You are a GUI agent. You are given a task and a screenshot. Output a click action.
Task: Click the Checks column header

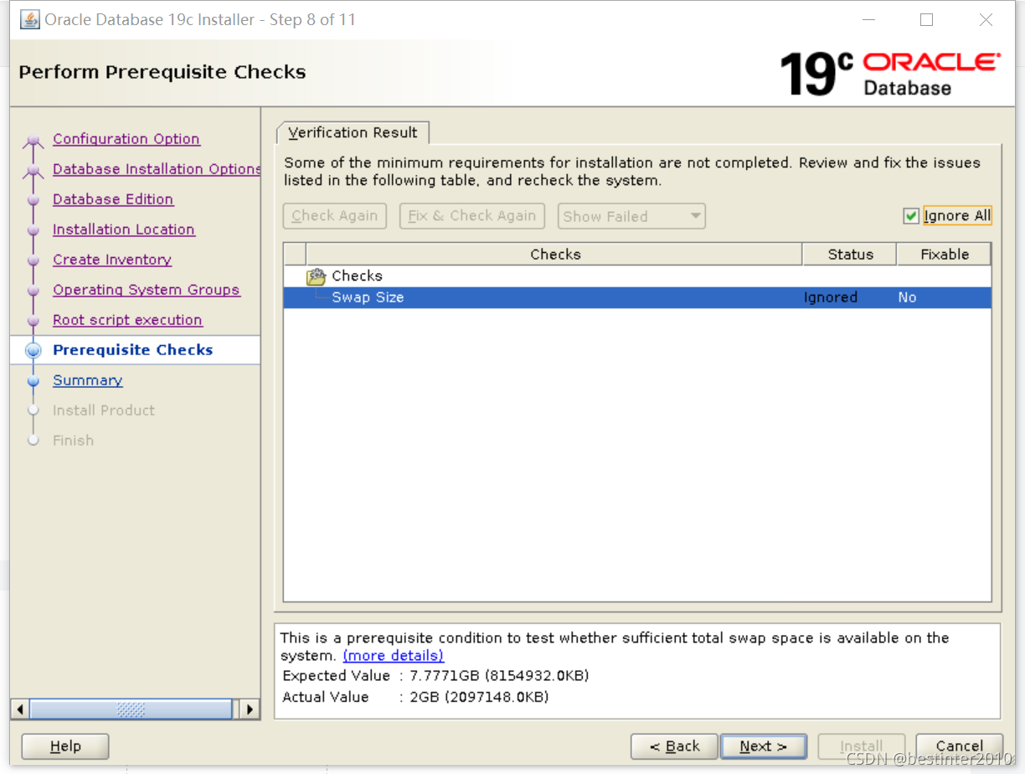[554, 255]
